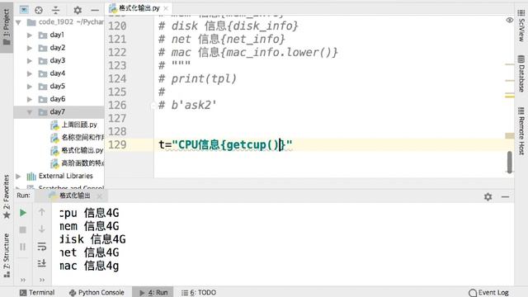Expand the day2 folder
Screen dimensions: 528x297
(30, 48)
